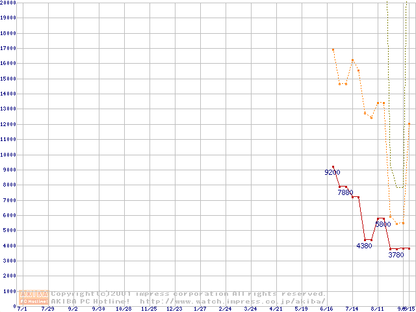416x312 pixels.
Task: Select the 3/24 date on x-axis
Action: point(250,309)
